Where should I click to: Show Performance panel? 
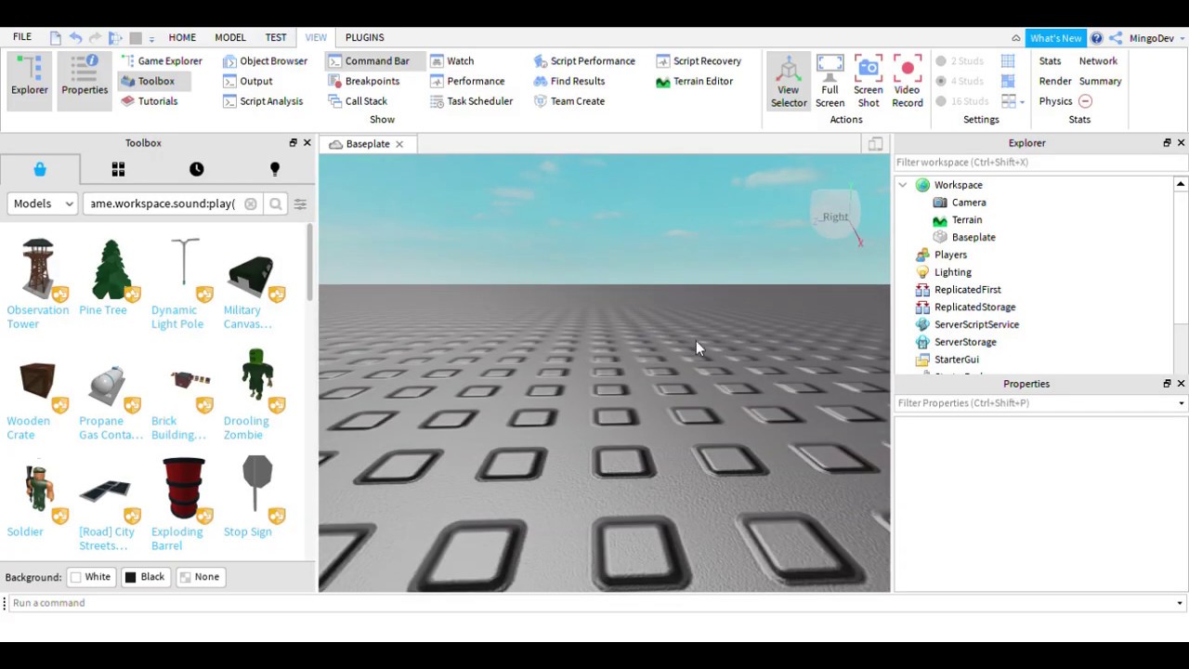[467, 81]
